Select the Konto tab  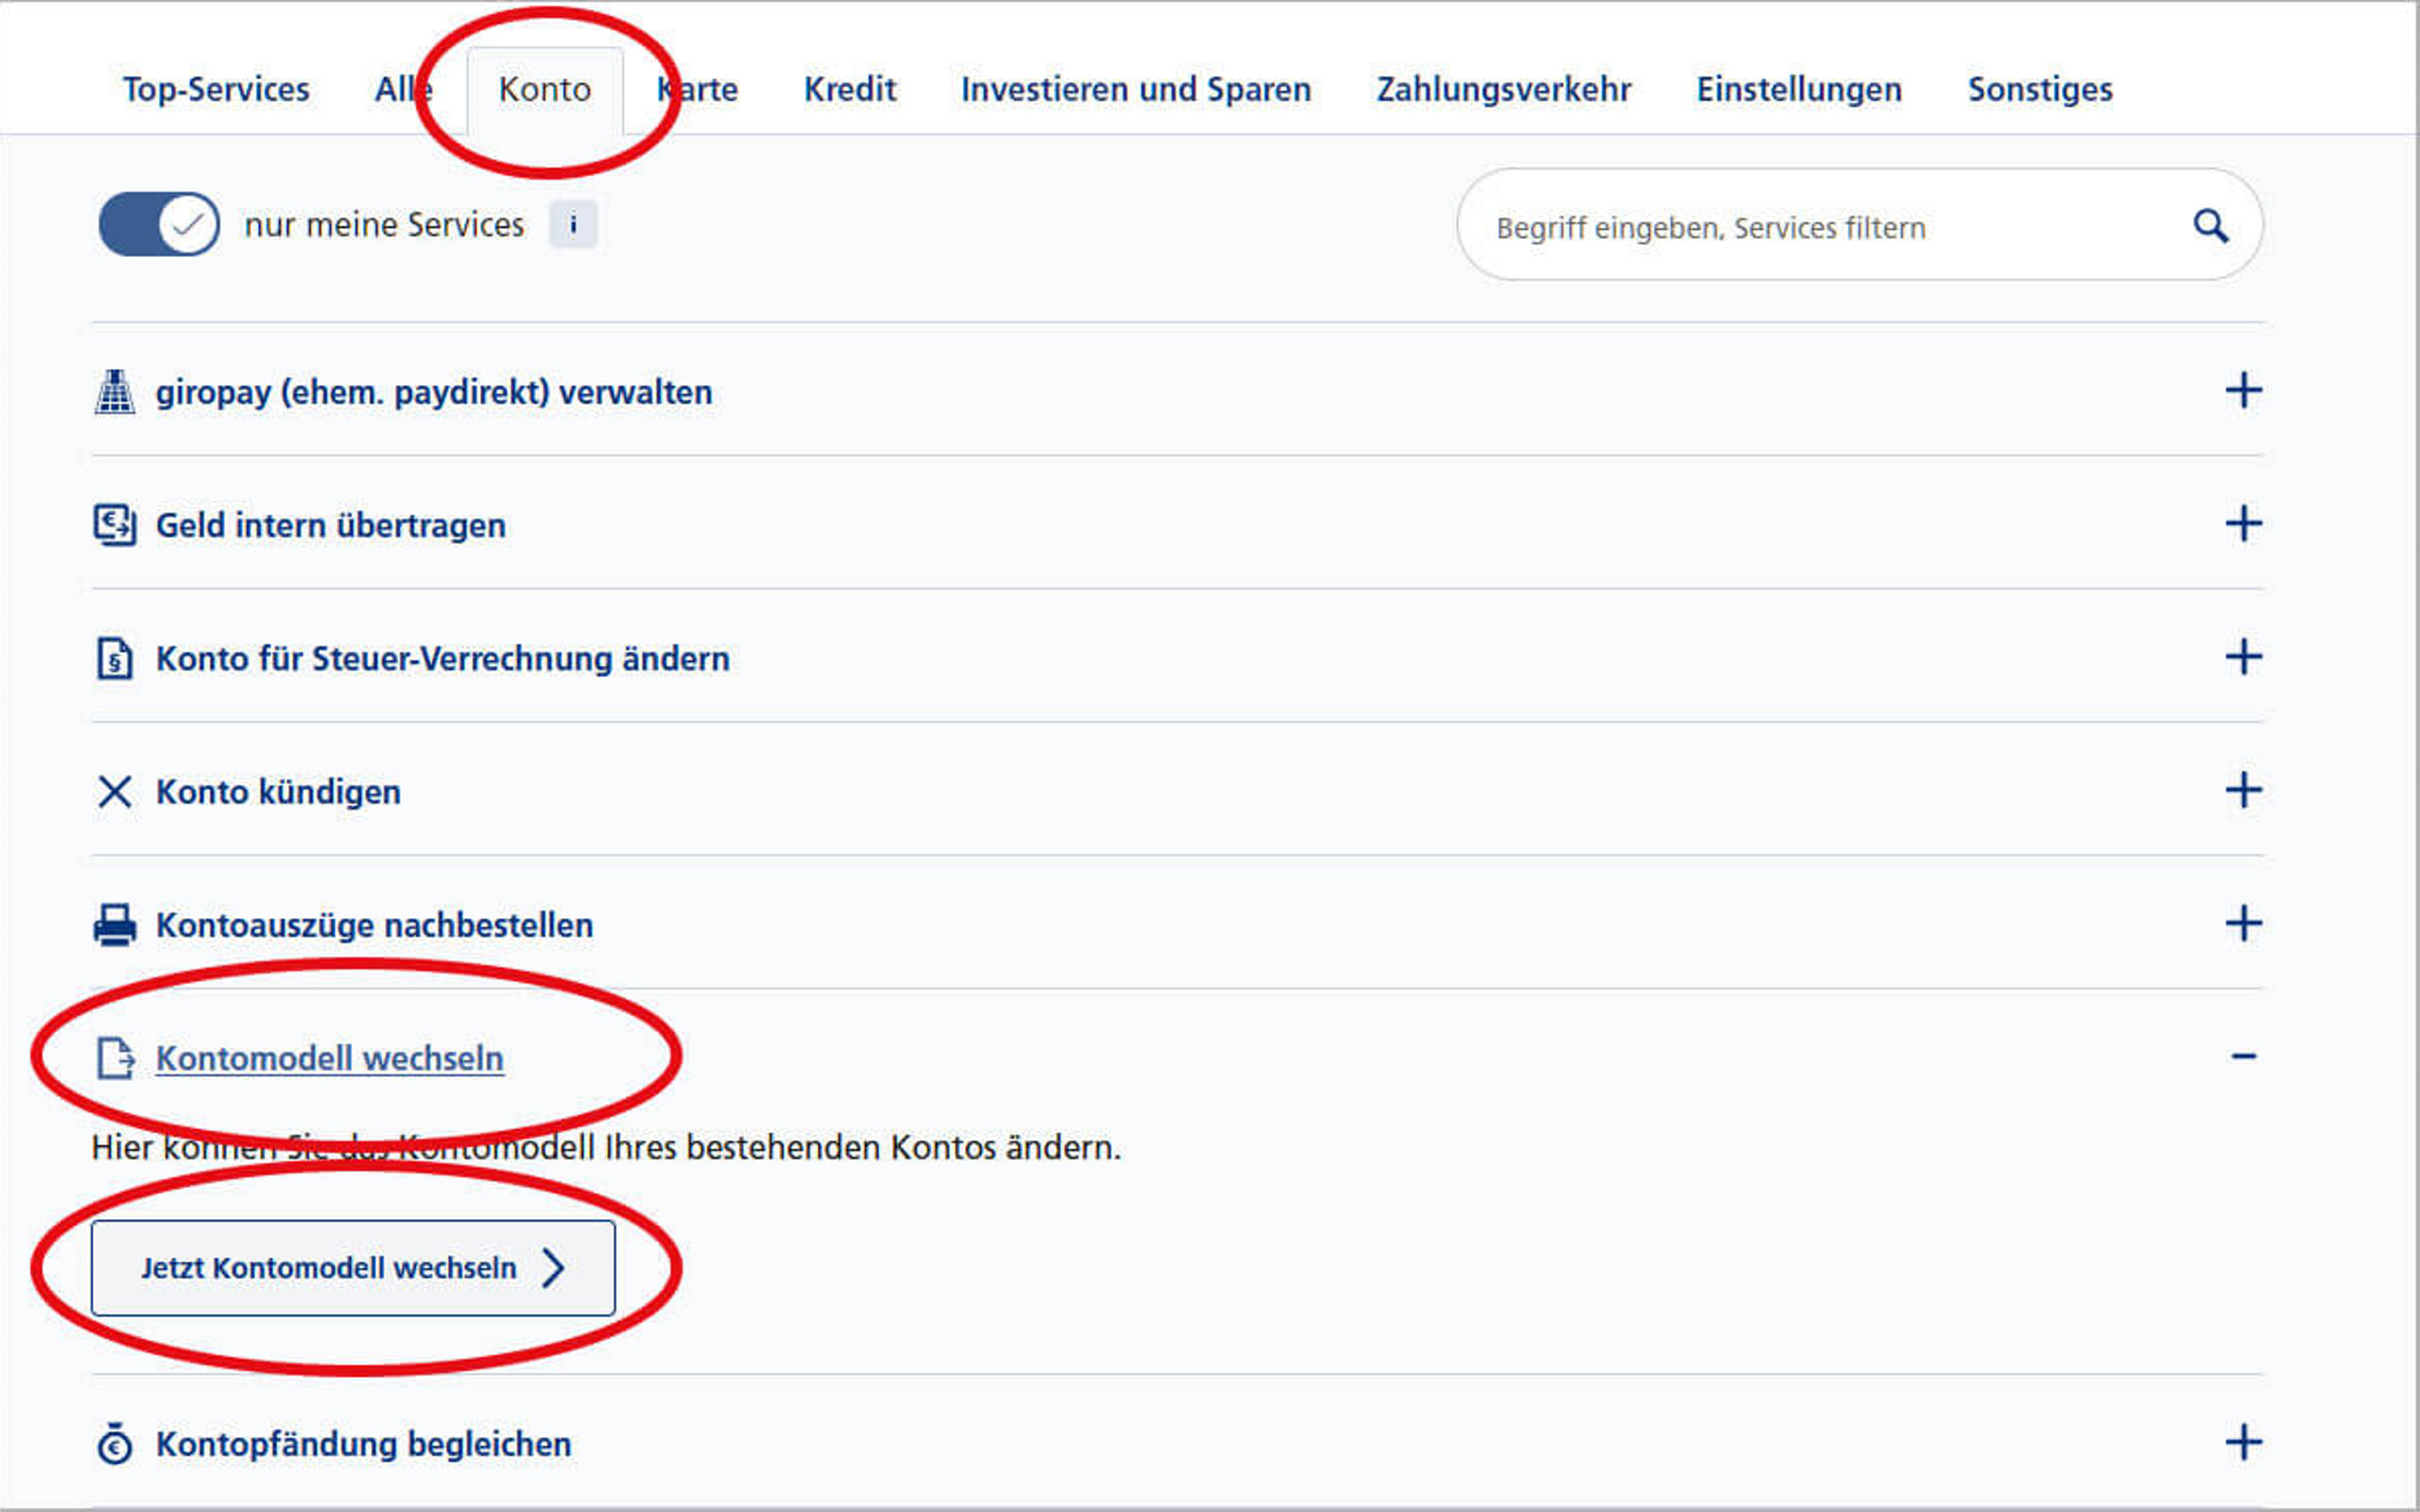(545, 90)
